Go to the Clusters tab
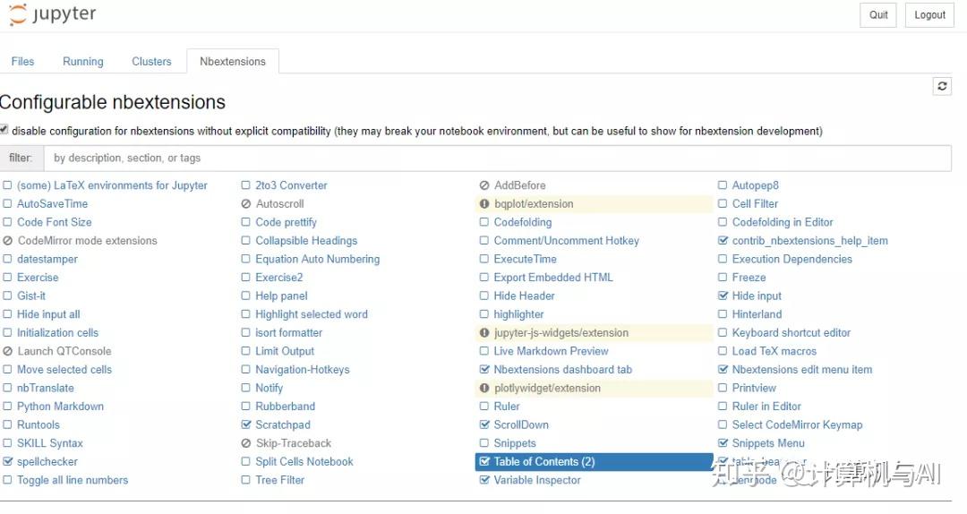 click(x=151, y=62)
